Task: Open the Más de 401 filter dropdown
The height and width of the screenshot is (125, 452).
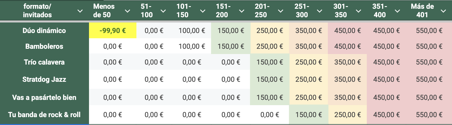Action: 443,11
